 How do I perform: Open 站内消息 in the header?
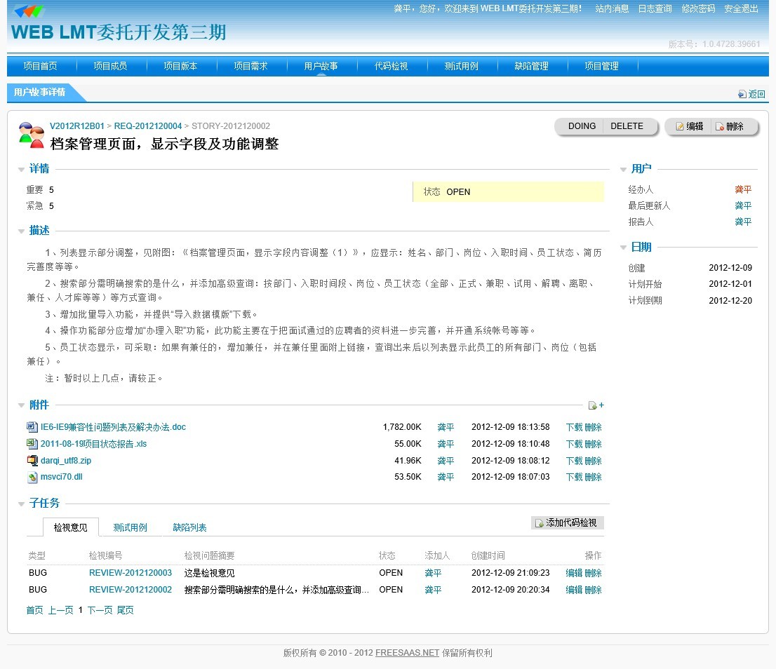613,9
